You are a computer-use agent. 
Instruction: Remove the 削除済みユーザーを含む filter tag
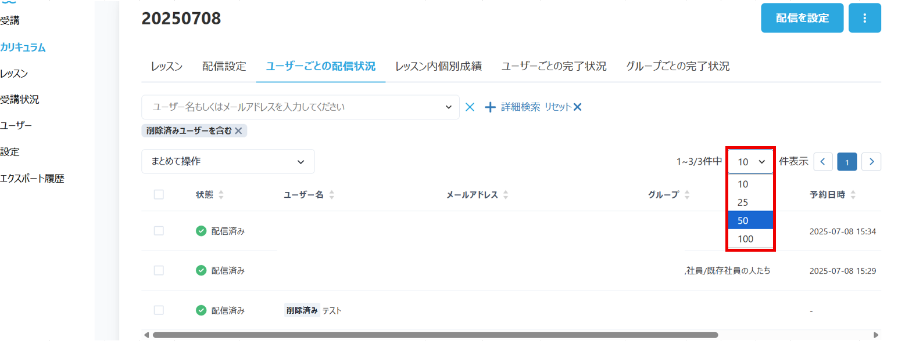pyautogui.click(x=238, y=130)
